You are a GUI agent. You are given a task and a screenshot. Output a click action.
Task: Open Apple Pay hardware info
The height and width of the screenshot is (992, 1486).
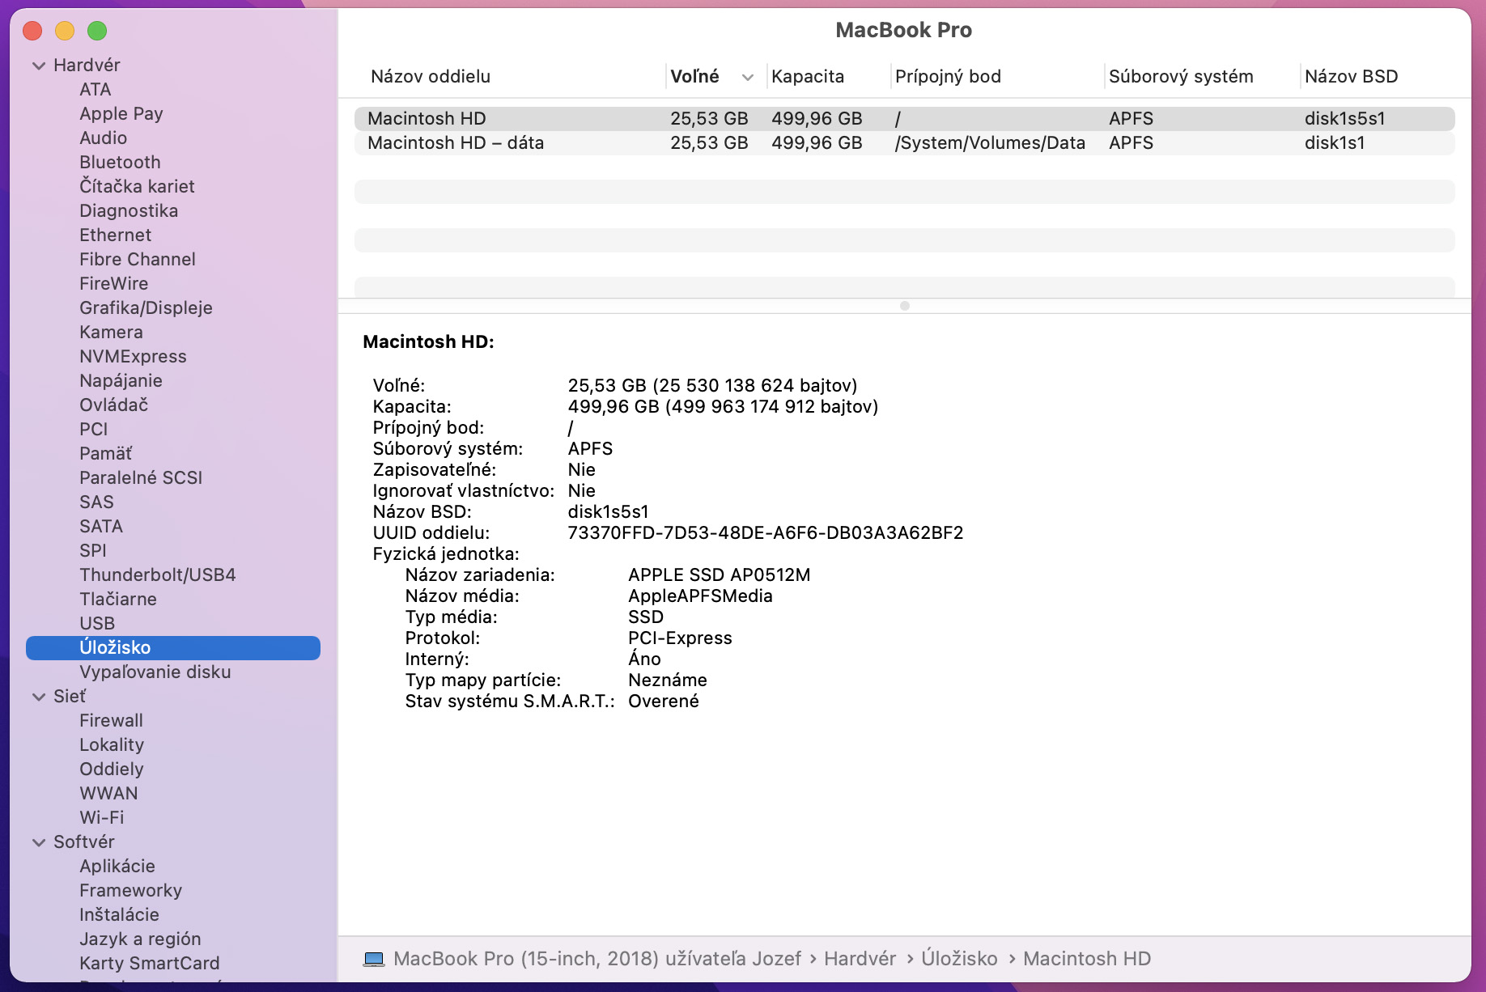121,114
